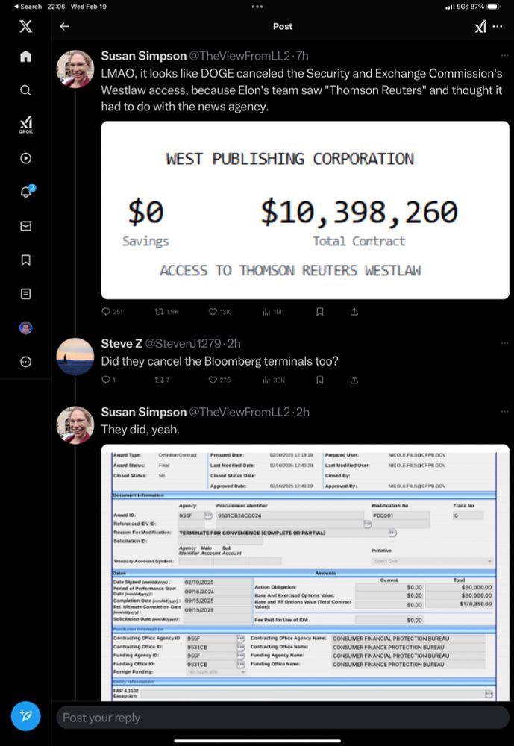Open the contract termination document image

tap(305, 573)
